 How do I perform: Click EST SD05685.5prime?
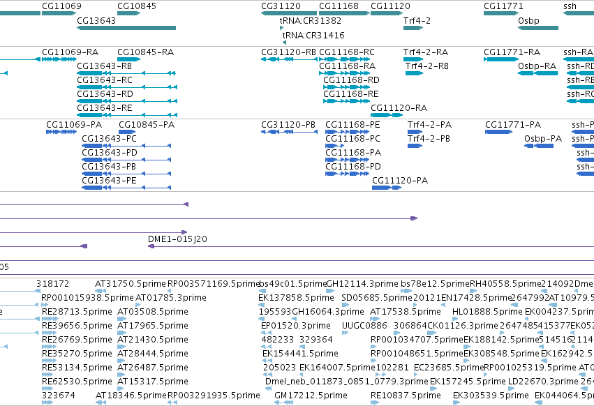click(377, 298)
